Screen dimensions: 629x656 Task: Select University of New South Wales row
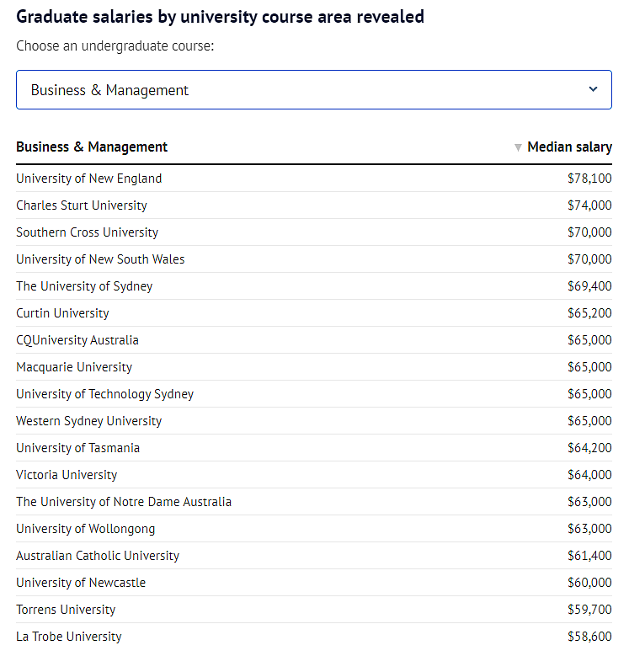pyautogui.click(x=314, y=259)
